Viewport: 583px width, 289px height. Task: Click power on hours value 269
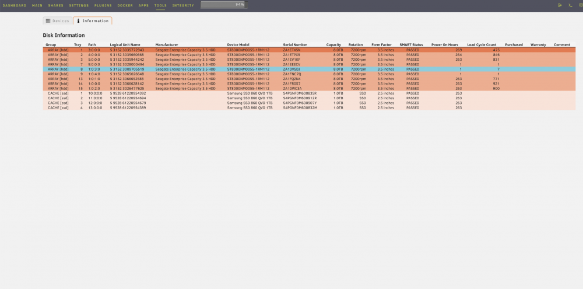[x=458, y=50]
